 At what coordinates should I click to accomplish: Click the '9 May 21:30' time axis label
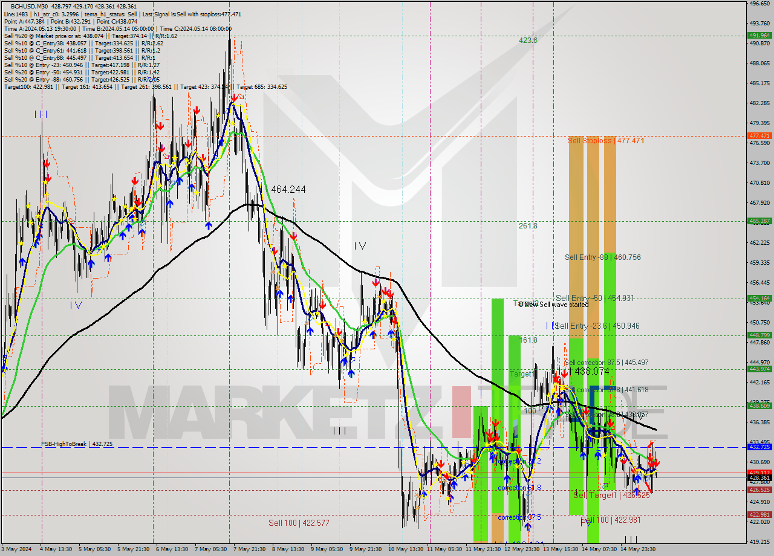(x=366, y=549)
